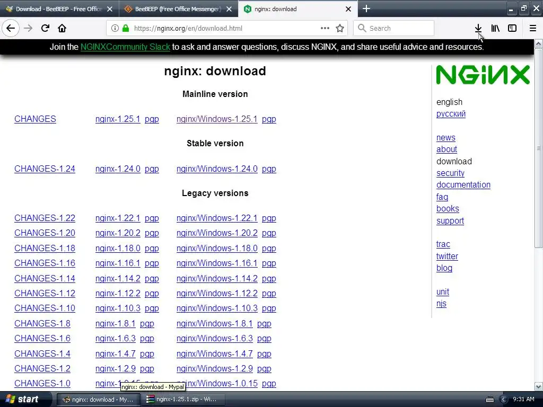Image resolution: width=543 pixels, height=407 pixels.
Task: Bookmark this page with the star icon
Action: (x=340, y=29)
